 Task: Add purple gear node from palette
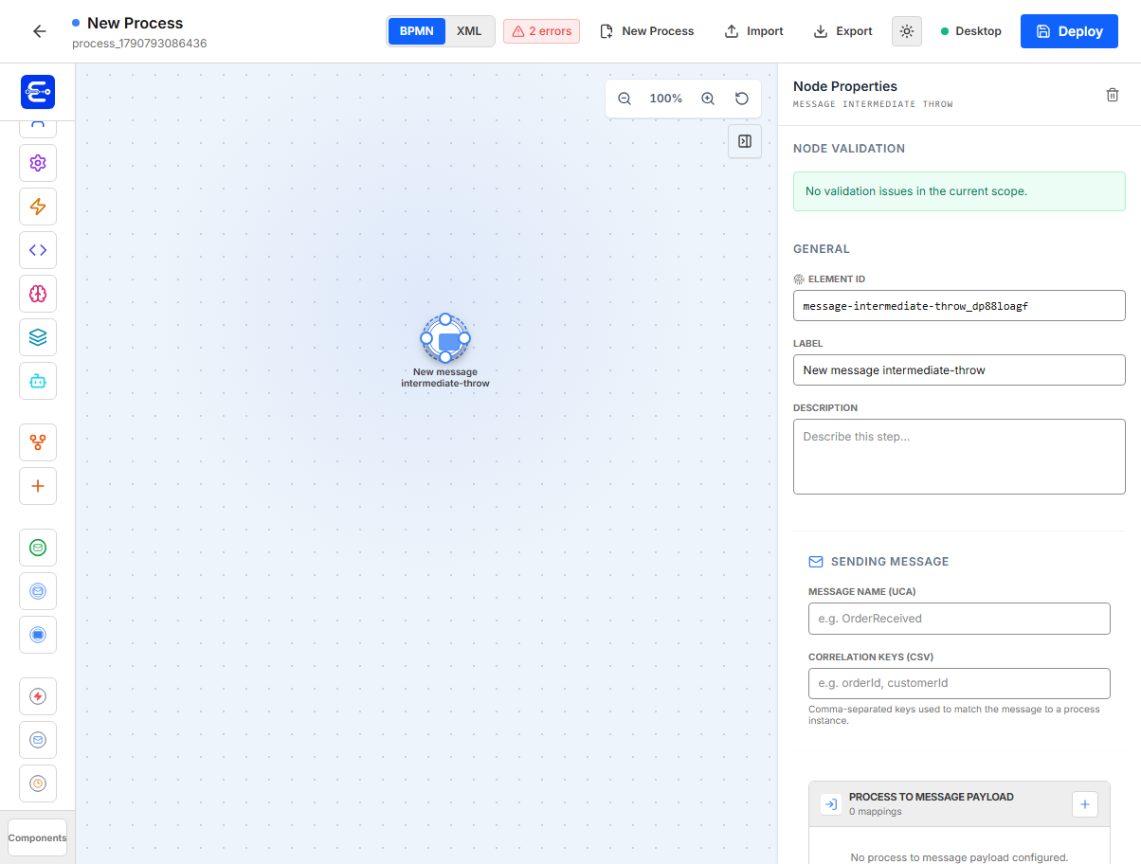(x=38, y=163)
